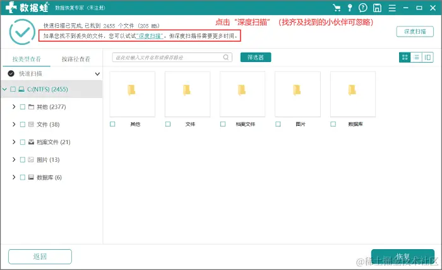Select the 文件 (38) label
This screenshot has width=442, height=270.
click(48, 125)
